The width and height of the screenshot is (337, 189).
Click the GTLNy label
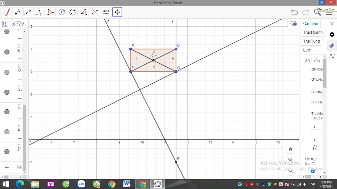point(317,102)
